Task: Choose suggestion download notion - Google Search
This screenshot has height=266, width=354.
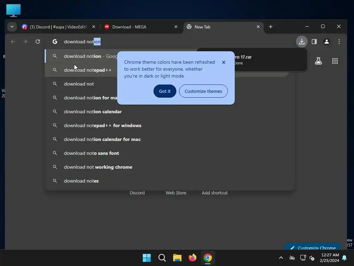Action: [x=82, y=56]
